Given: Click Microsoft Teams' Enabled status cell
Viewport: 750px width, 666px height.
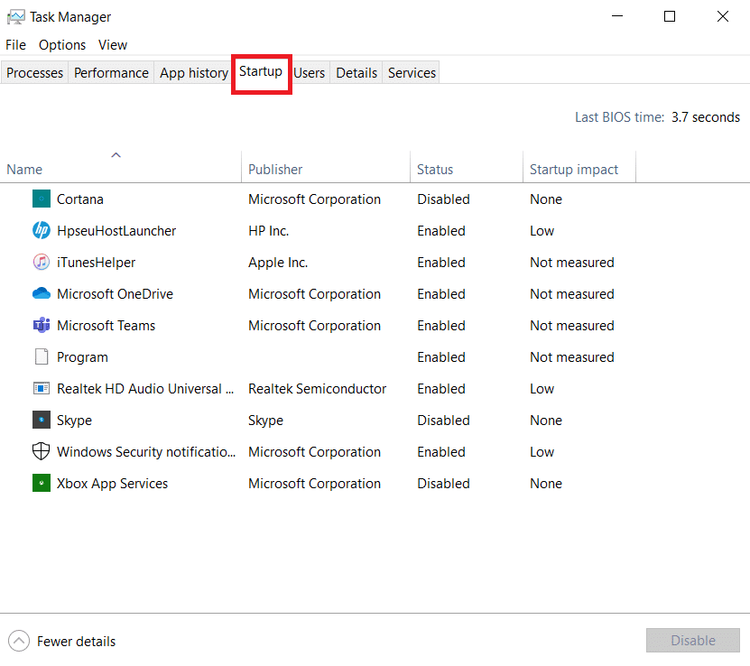Looking at the screenshot, I should [441, 325].
